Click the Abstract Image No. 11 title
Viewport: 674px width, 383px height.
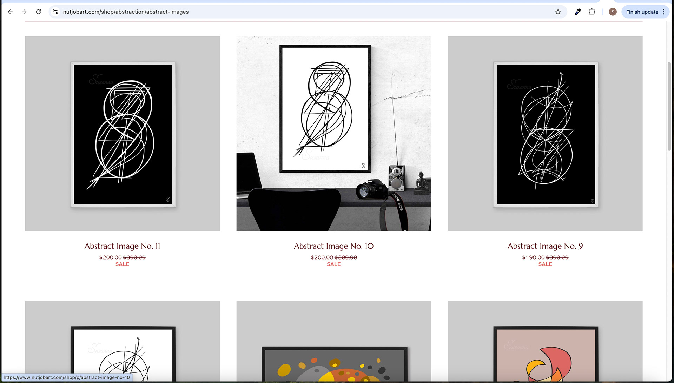122,246
